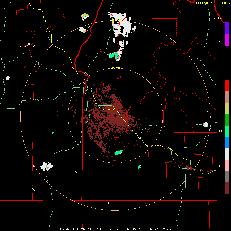This screenshot has height=231, width=231.
Task: Click the teal rain echo south of radar
Action: 119,152
